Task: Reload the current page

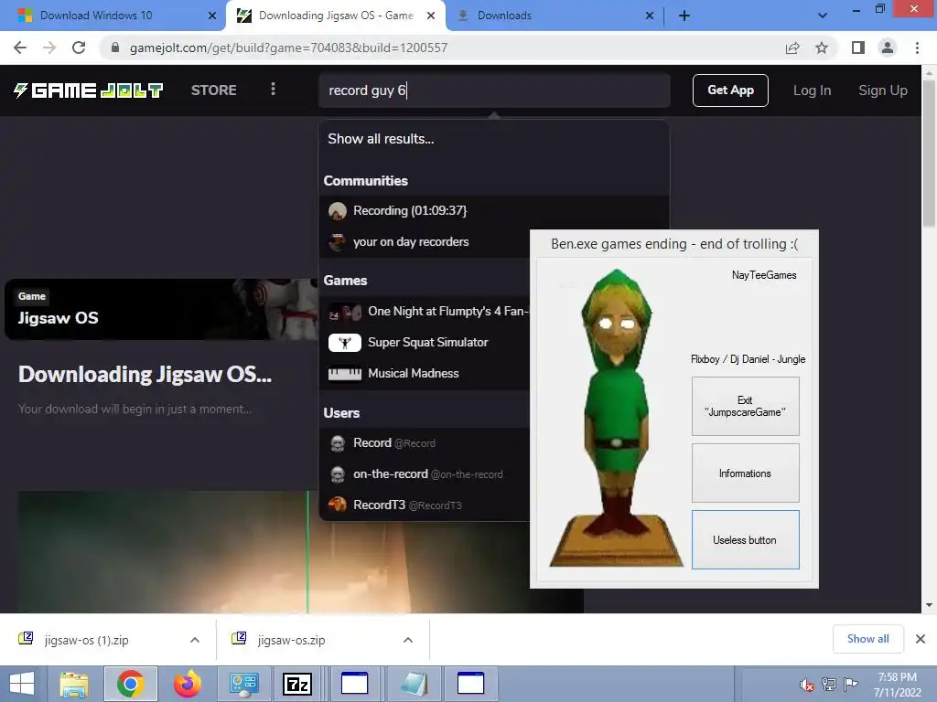Action: point(79,48)
